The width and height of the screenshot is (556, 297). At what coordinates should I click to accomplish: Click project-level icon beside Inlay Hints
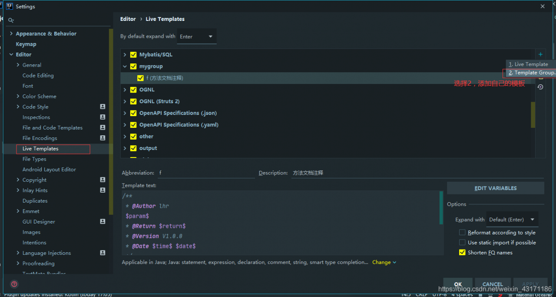103,190
